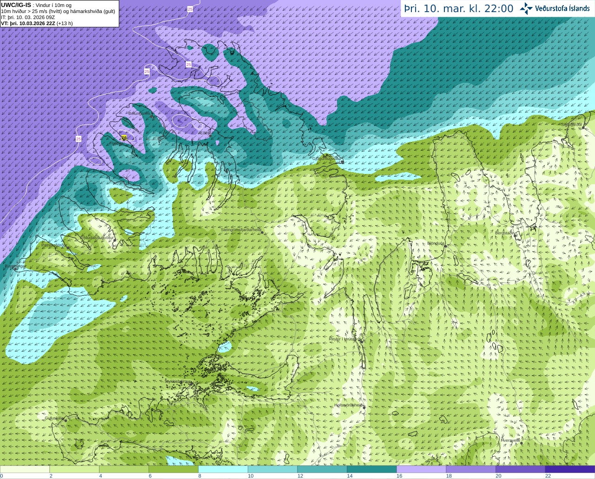Click the UWC/IG-IS model title
This screenshot has height=479, width=595.
pos(16,5)
